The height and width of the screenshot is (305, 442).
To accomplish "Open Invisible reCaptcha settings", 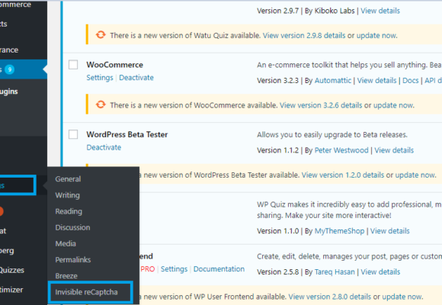I will 86,292.
